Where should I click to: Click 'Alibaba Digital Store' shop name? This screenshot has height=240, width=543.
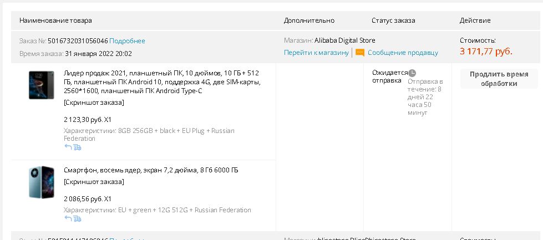tap(344, 40)
